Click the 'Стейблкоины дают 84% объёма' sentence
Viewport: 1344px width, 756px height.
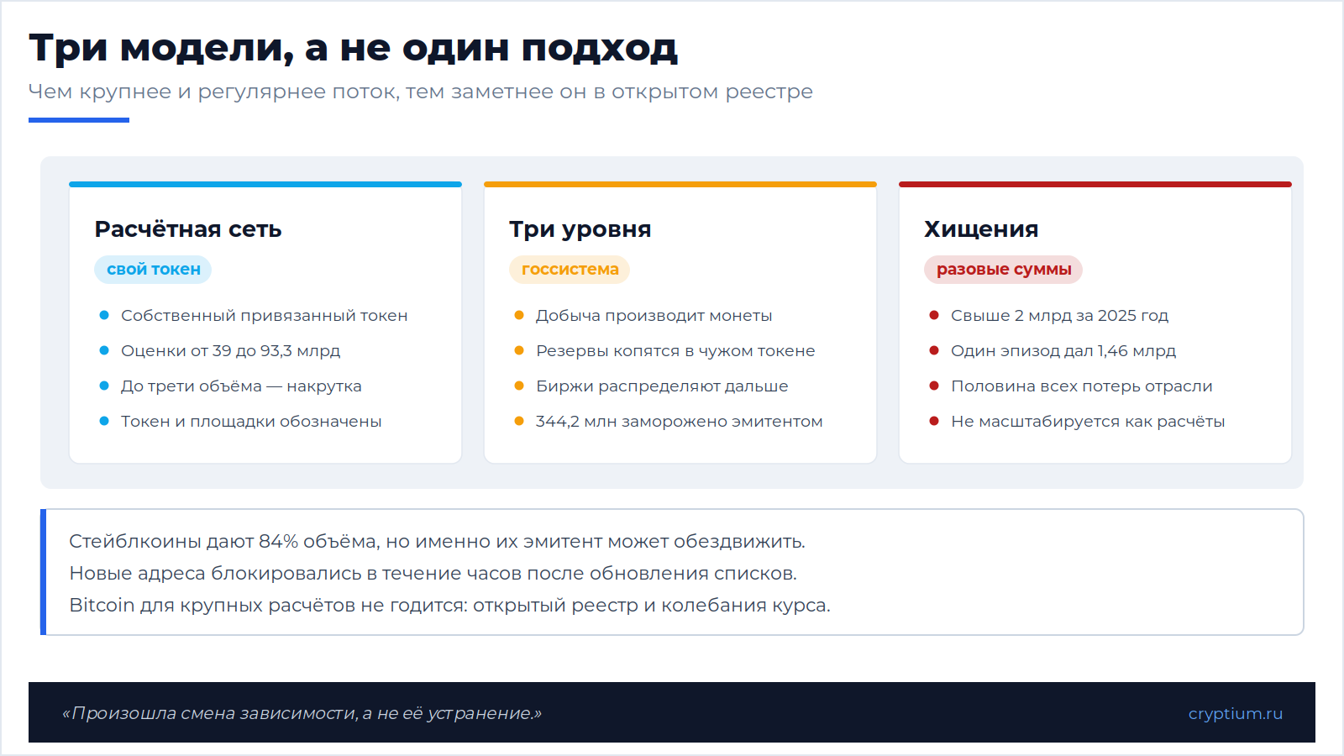(437, 542)
